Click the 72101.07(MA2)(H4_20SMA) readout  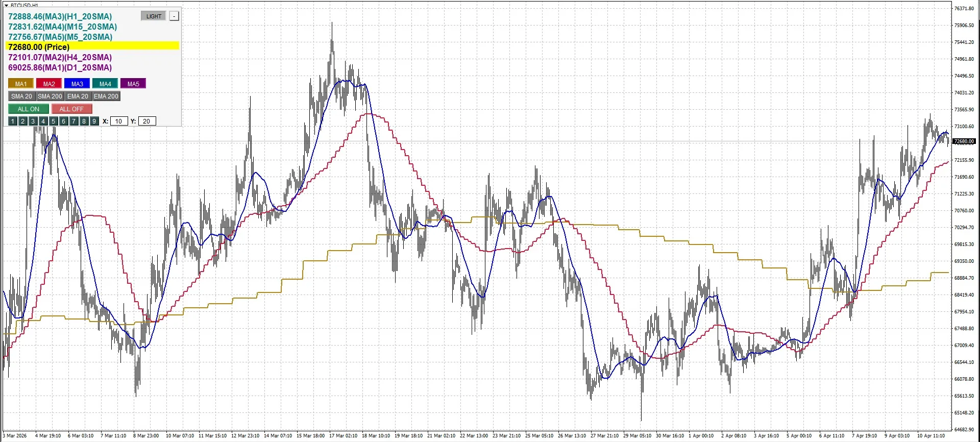pos(60,57)
